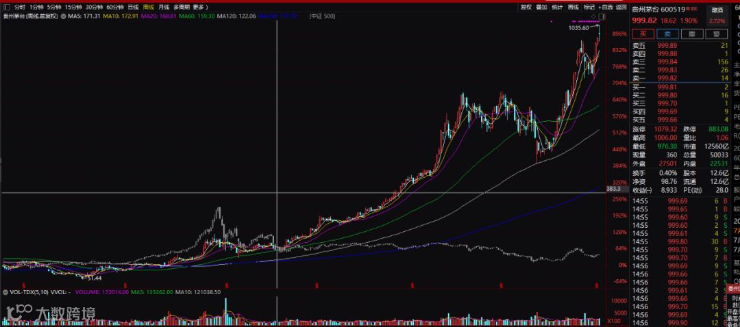Viewport: 740px width, 327px height.
Task: Click the 外盘 27501 value
Action: pos(669,163)
